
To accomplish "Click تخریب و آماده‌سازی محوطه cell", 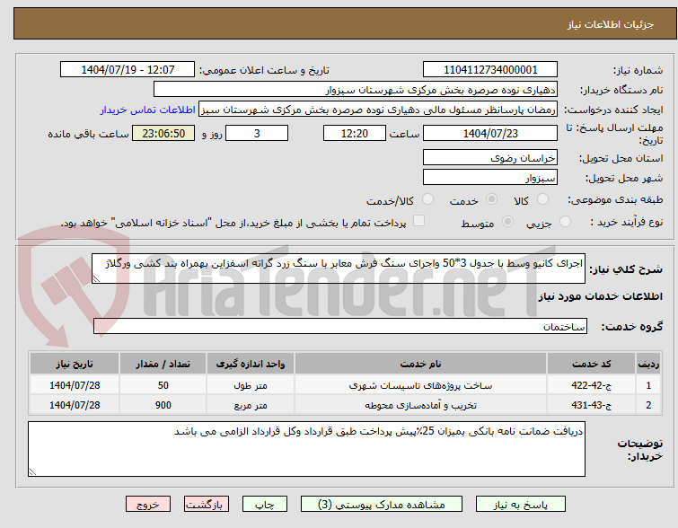I will pyautogui.click(x=421, y=405).
